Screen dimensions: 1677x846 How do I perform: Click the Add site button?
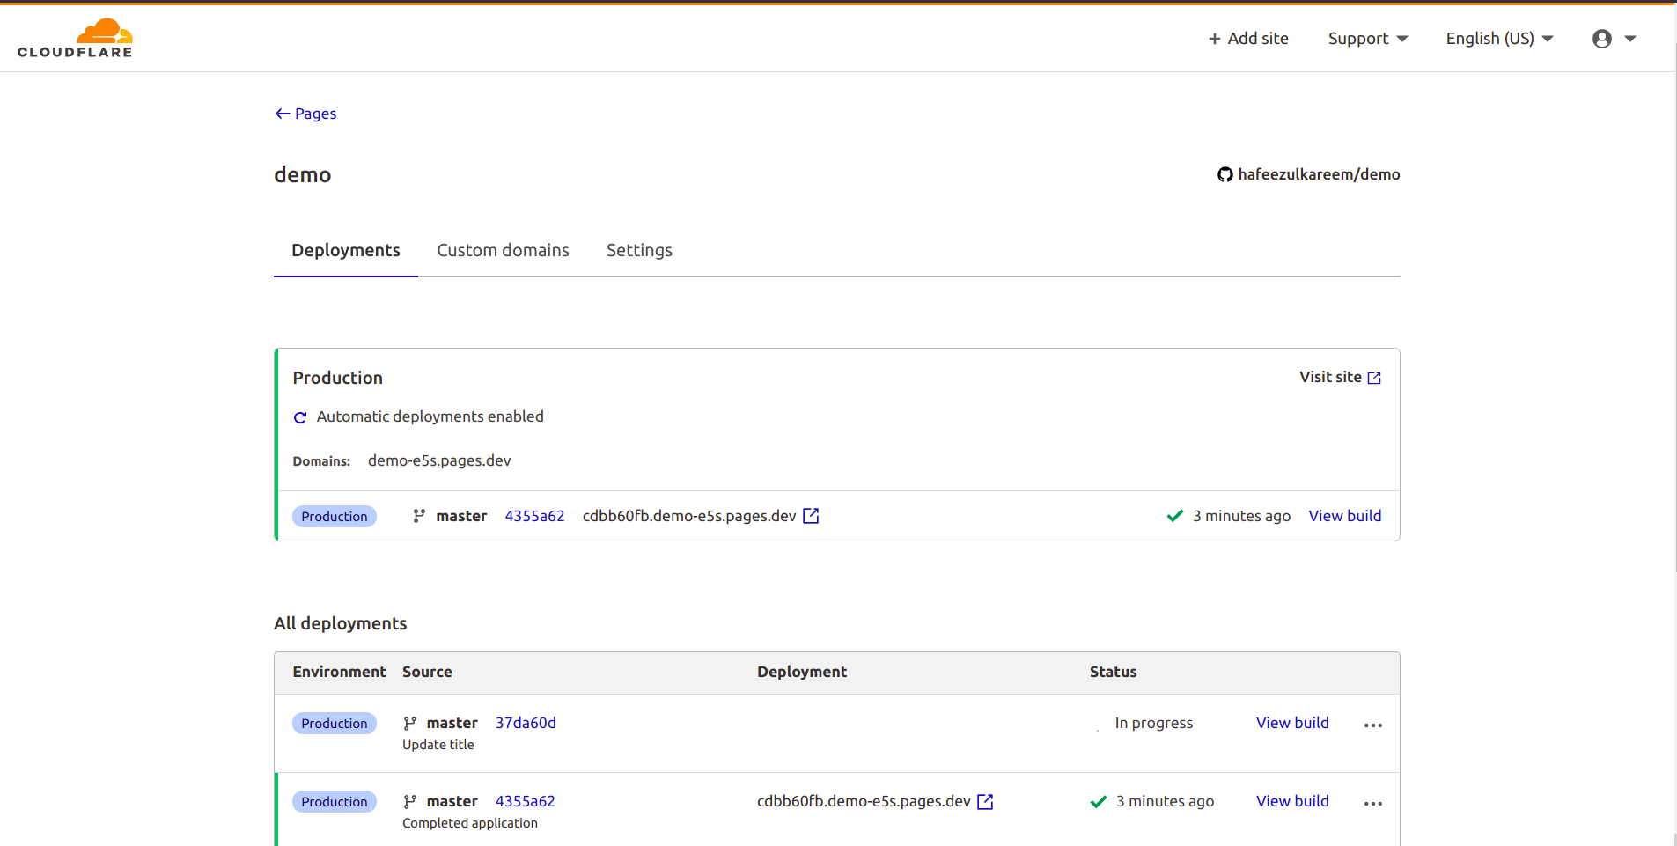1248,39
